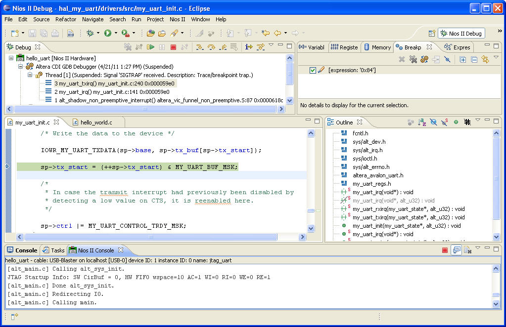Click the Print icon in main toolbar
Image resolution: width=506 pixels, height=327 pixels.
(x=55, y=33)
